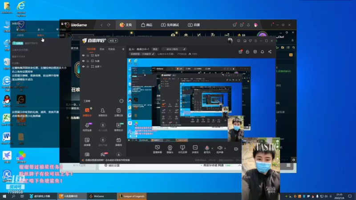Switch to WeGame 直播 tab
The height and width of the screenshot is (200, 356).
(x=194, y=25)
